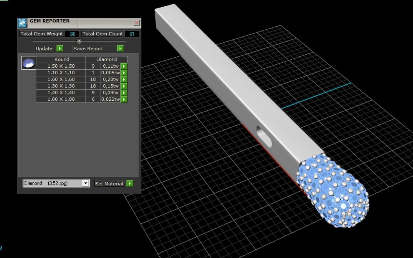Screen dimensions: 413x258
Task: Click the Round column header
Action: [62, 59]
